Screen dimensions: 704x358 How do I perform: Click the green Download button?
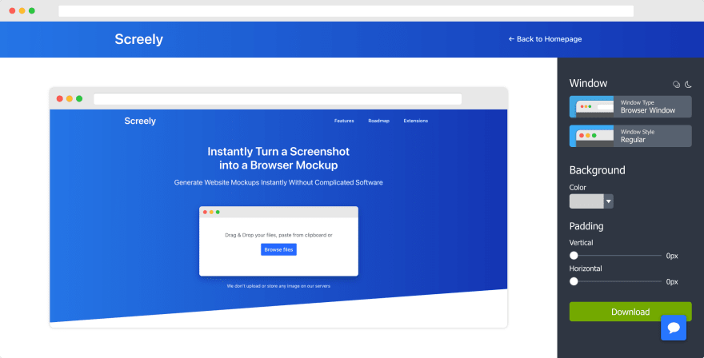630,312
